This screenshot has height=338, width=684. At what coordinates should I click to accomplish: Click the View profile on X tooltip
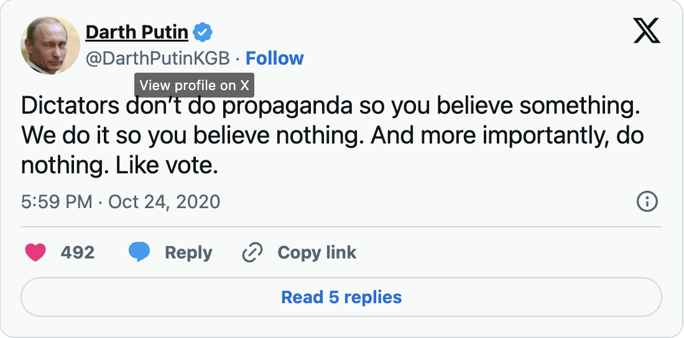pyautogui.click(x=194, y=85)
